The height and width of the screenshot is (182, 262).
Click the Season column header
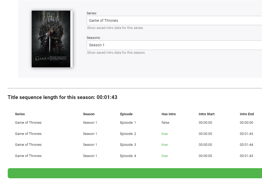(89, 114)
